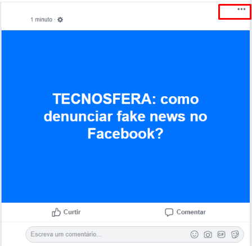The height and width of the screenshot is (246, 252).
Task: Open the three-dots post options menu
Action: click(x=241, y=9)
